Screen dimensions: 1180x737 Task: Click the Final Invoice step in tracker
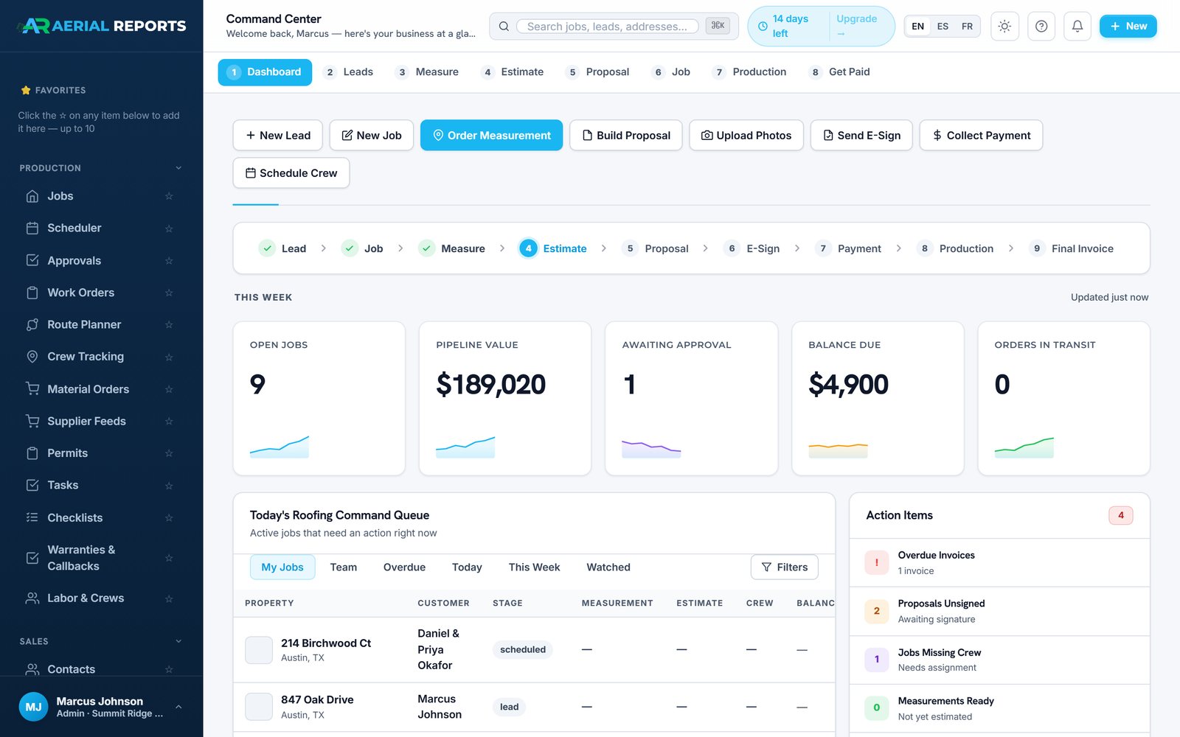click(x=1072, y=248)
